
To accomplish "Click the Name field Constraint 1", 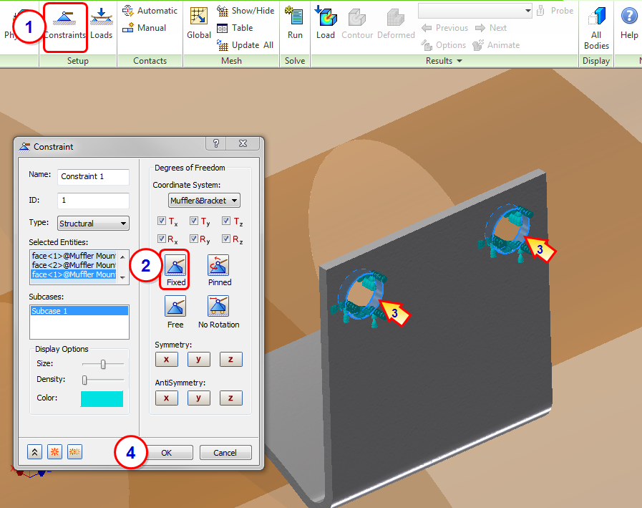I will 93,177.
